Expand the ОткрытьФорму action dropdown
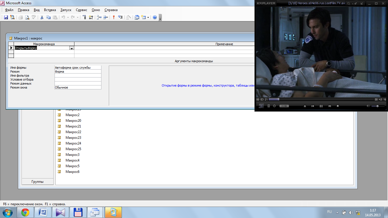This screenshot has width=388, height=218. [72, 48]
